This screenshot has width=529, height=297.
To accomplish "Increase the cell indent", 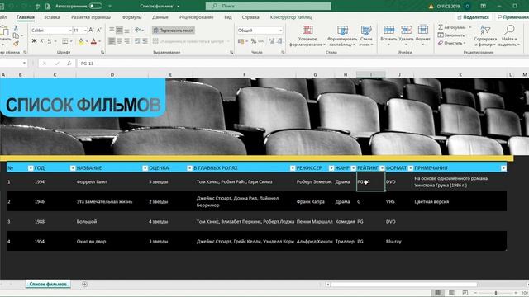I will click(x=145, y=41).
